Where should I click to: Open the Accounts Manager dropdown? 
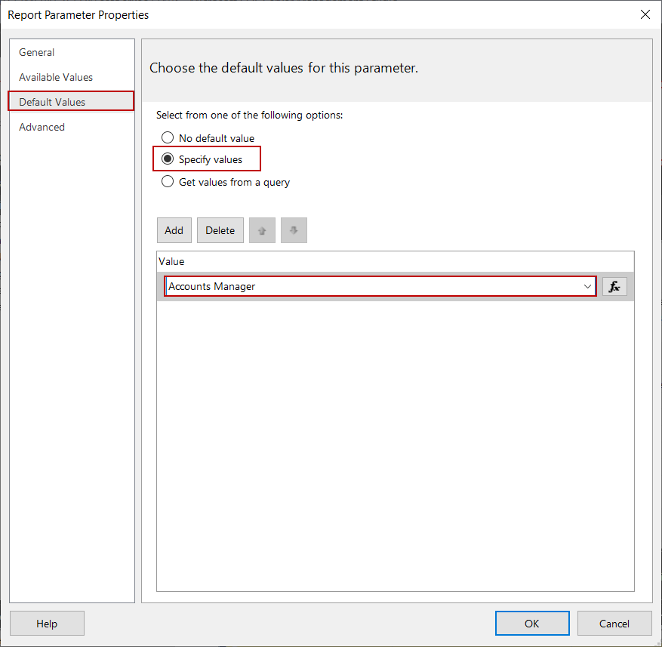[587, 286]
